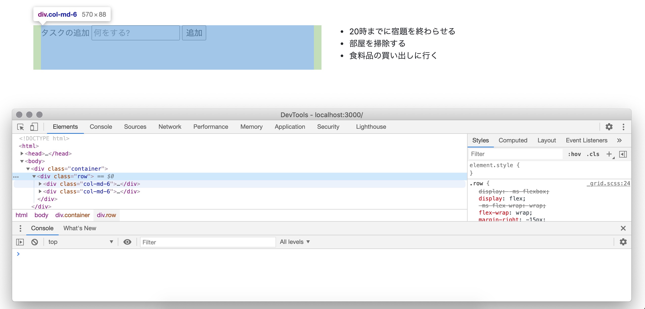
Task: Switch to the Computed styles tab
Action: click(x=513, y=140)
